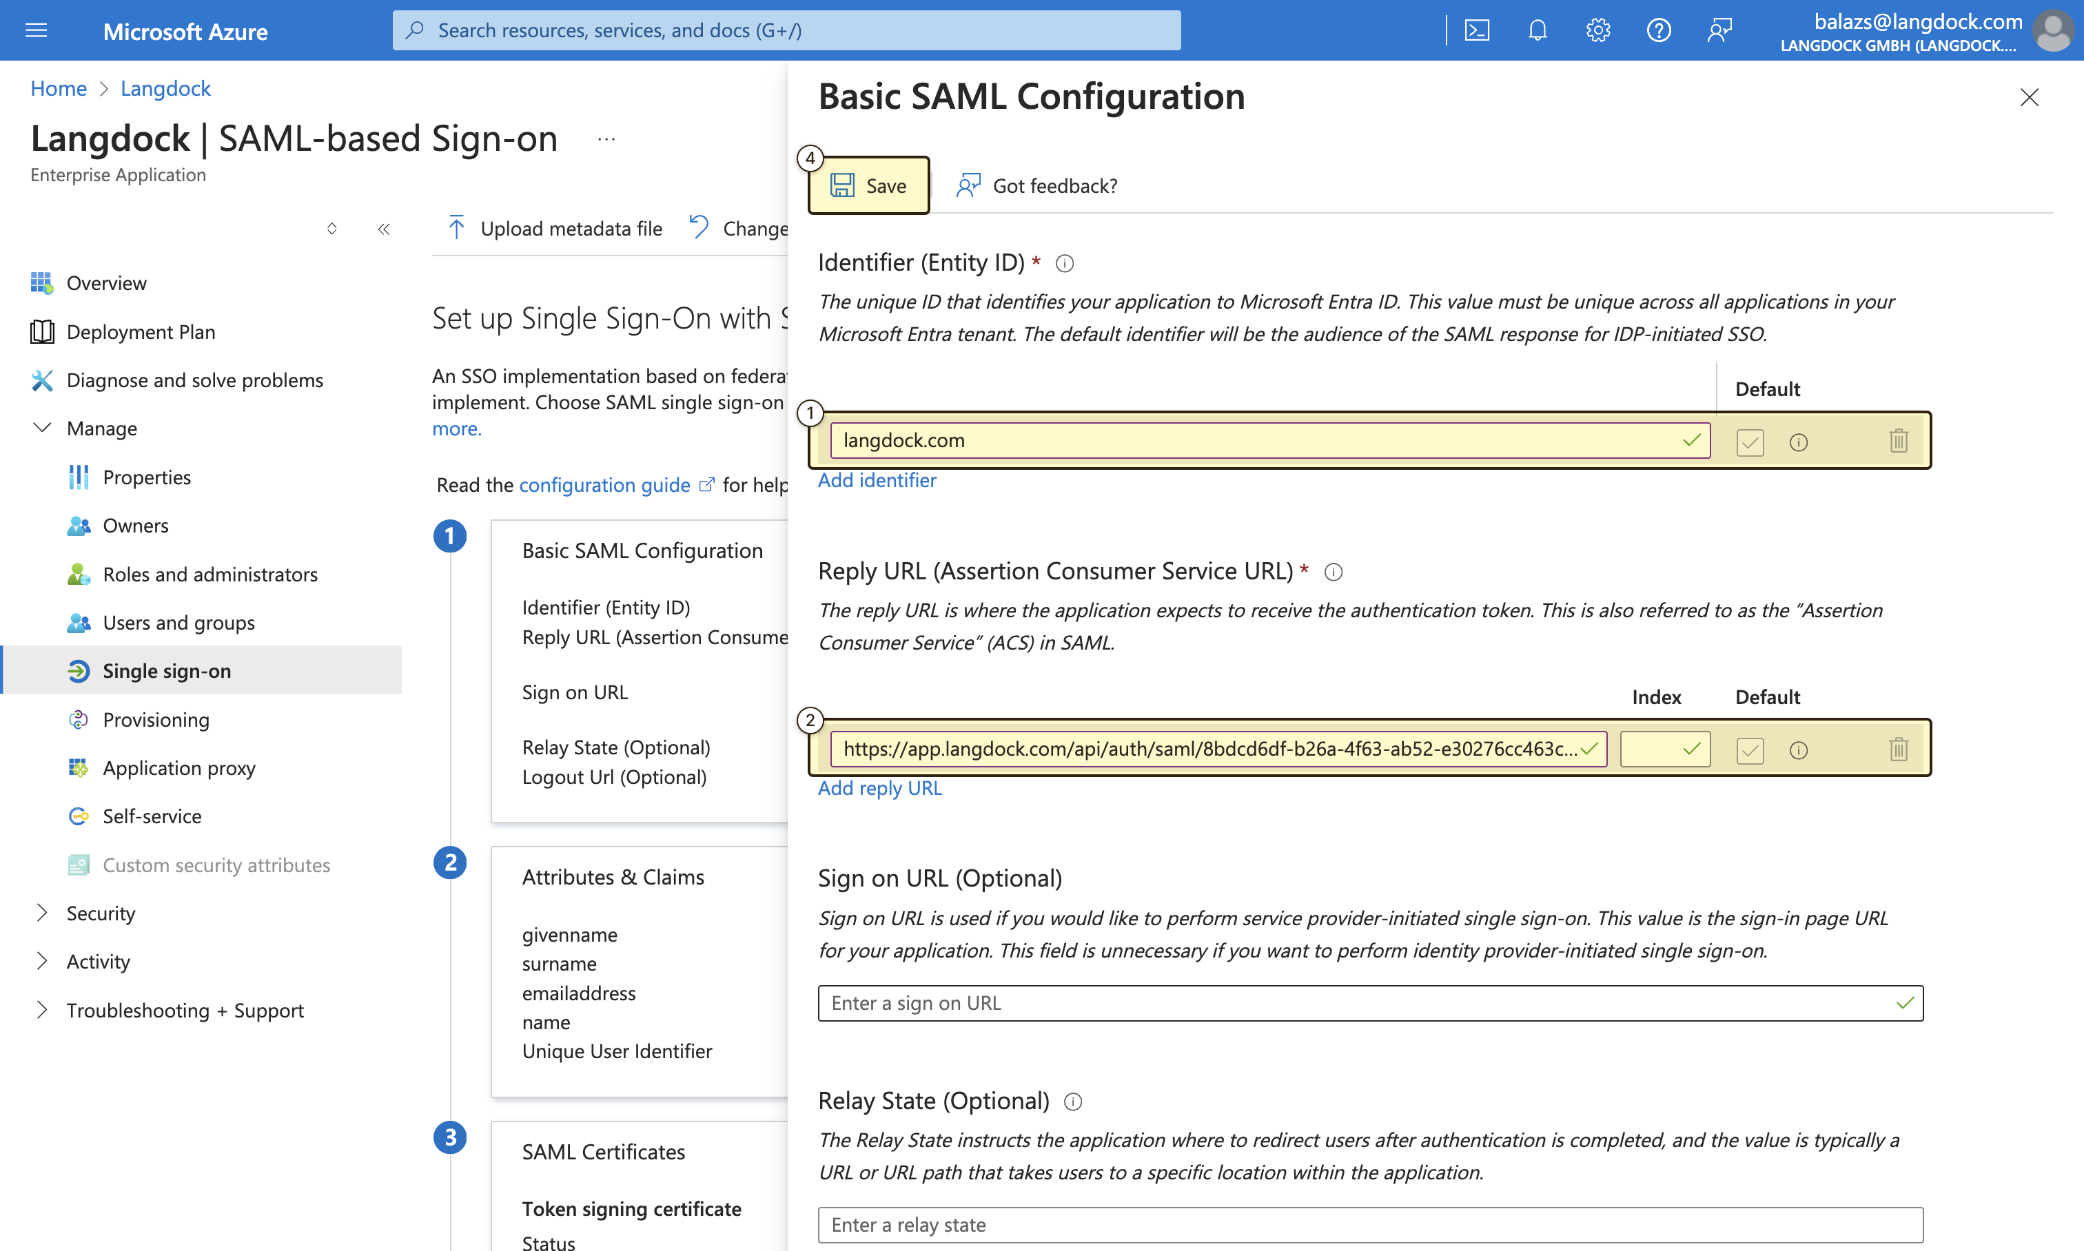Click Basic SAML Configuration card title
Viewport: 2084px width, 1251px height.
click(x=642, y=551)
